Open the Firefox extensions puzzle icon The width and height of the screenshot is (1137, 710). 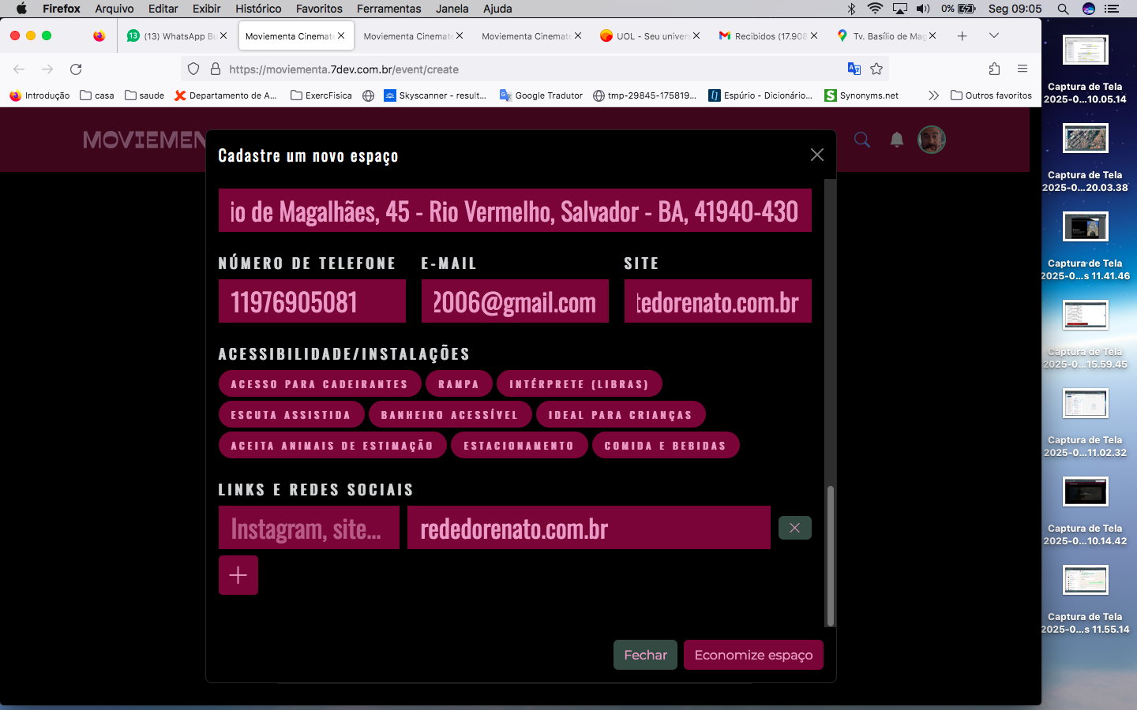[x=994, y=69]
